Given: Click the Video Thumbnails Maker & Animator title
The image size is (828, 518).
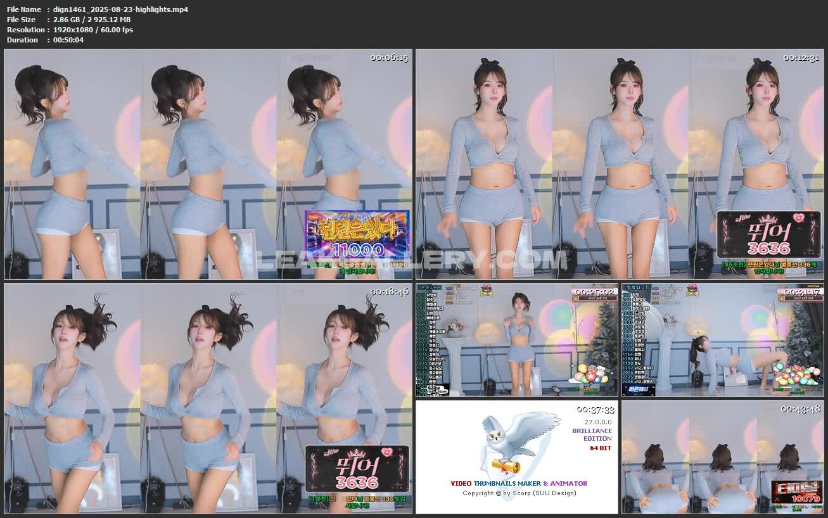Looking at the screenshot, I should tap(519, 483).
